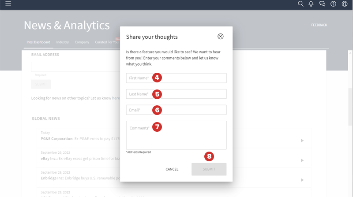Click the Cancel button in dialog
Image resolution: width=353 pixels, height=197 pixels.
click(x=172, y=169)
